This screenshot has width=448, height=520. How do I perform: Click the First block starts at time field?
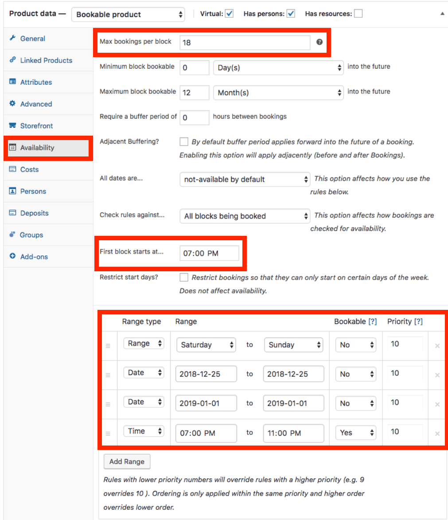tap(209, 253)
